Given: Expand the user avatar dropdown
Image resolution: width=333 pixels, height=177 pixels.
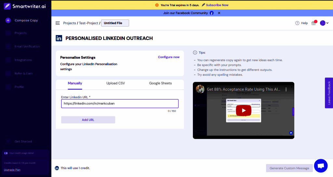Looking at the screenshot, I should tap(324, 23).
